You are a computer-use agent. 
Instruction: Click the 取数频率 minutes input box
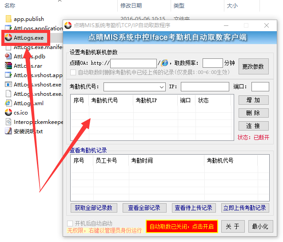pos(212,63)
